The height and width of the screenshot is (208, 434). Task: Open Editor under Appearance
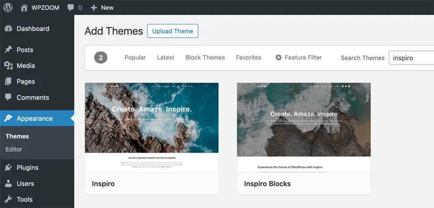[x=14, y=149]
